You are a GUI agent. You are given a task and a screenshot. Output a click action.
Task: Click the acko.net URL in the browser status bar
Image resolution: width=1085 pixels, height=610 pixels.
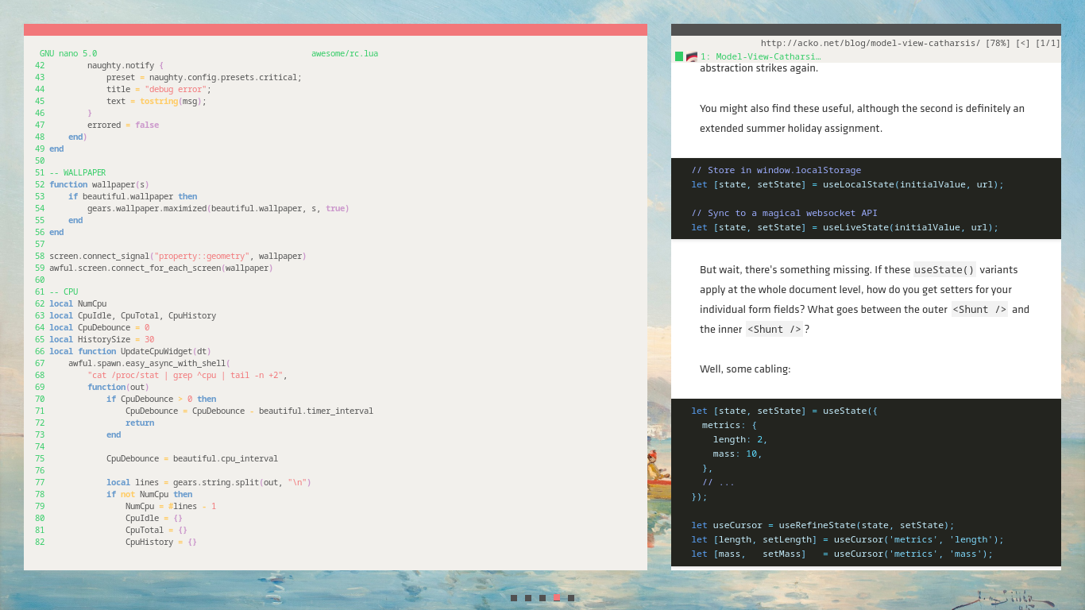(x=870, y=43)
